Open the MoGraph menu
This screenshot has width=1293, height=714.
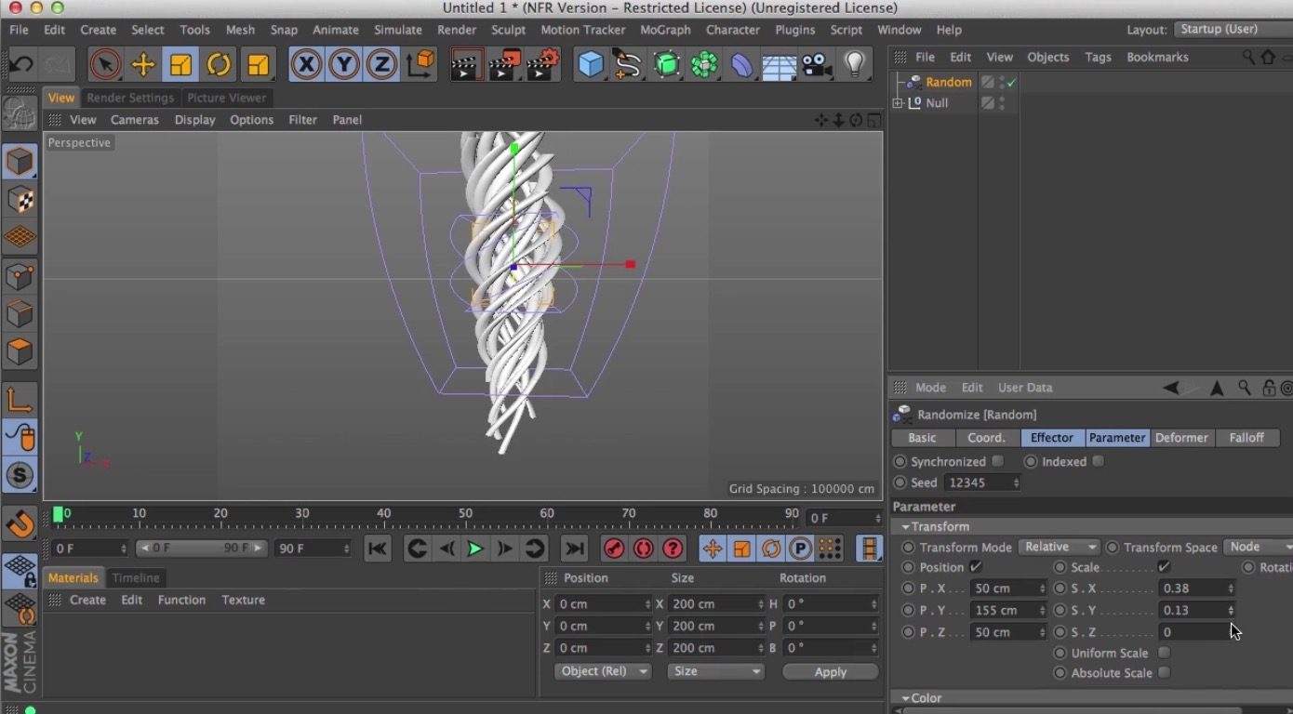665,30
